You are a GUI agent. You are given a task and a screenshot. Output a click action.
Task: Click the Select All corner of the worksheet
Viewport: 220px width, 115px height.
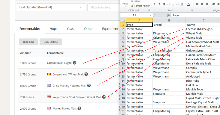pyautogui.click(x=123, y=20)
